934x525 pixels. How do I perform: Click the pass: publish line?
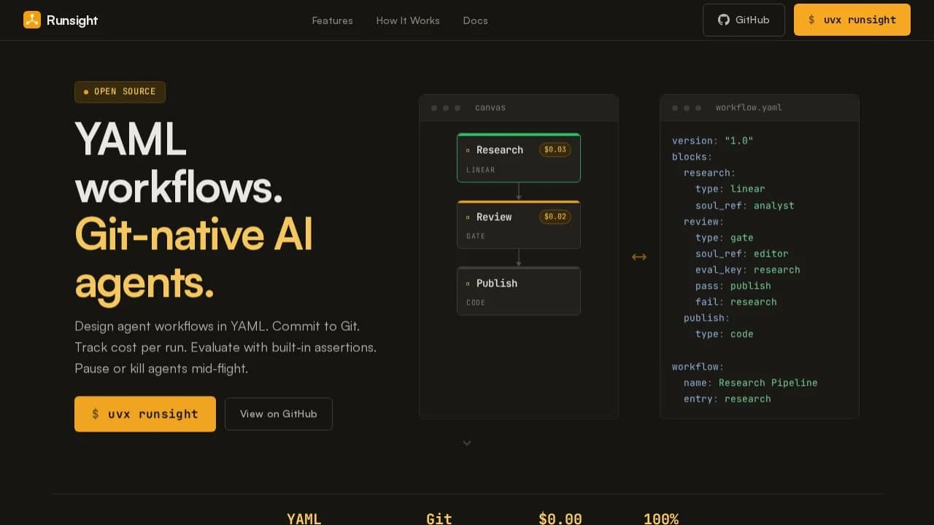coord(733,286)
